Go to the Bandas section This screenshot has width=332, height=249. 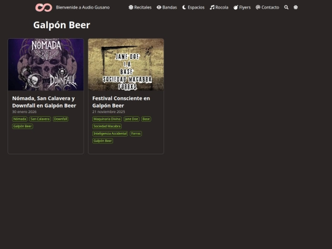tap(170, 7)
